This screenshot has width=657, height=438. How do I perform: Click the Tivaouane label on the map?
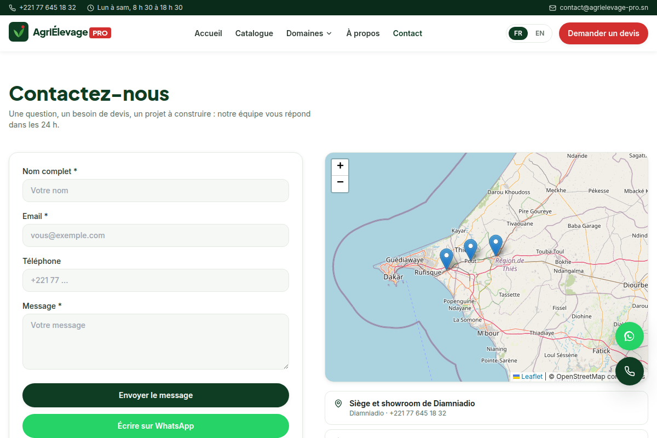(520, 224)
